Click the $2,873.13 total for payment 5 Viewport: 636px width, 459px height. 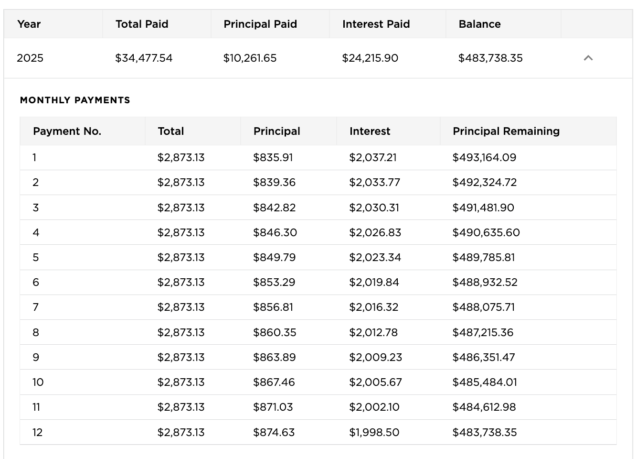click(181, 257)
